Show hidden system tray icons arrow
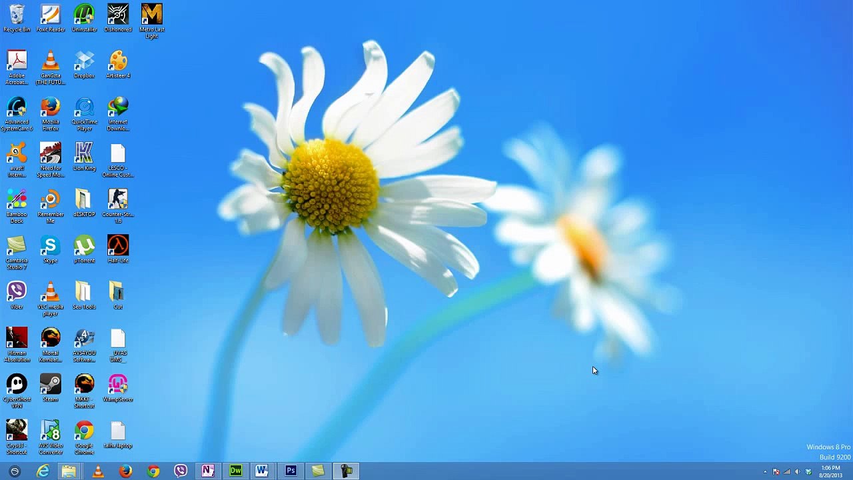Viewport: 853px width, 480px height. tap(765, 472)
